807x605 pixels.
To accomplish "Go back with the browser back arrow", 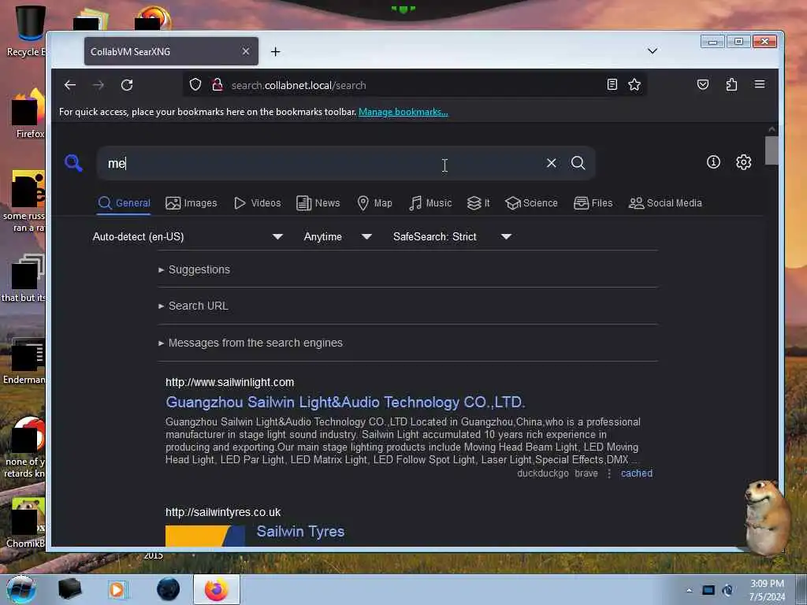I will coord(70,85).
